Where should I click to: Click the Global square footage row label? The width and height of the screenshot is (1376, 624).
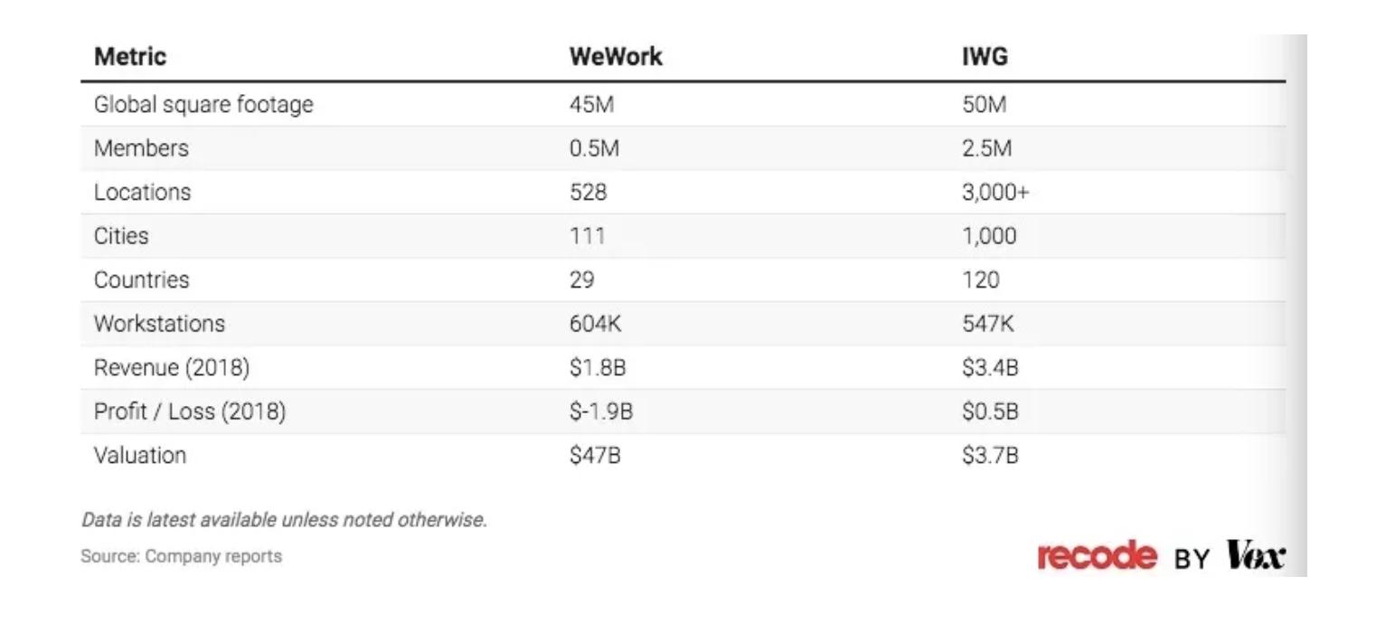pos(203,105)
